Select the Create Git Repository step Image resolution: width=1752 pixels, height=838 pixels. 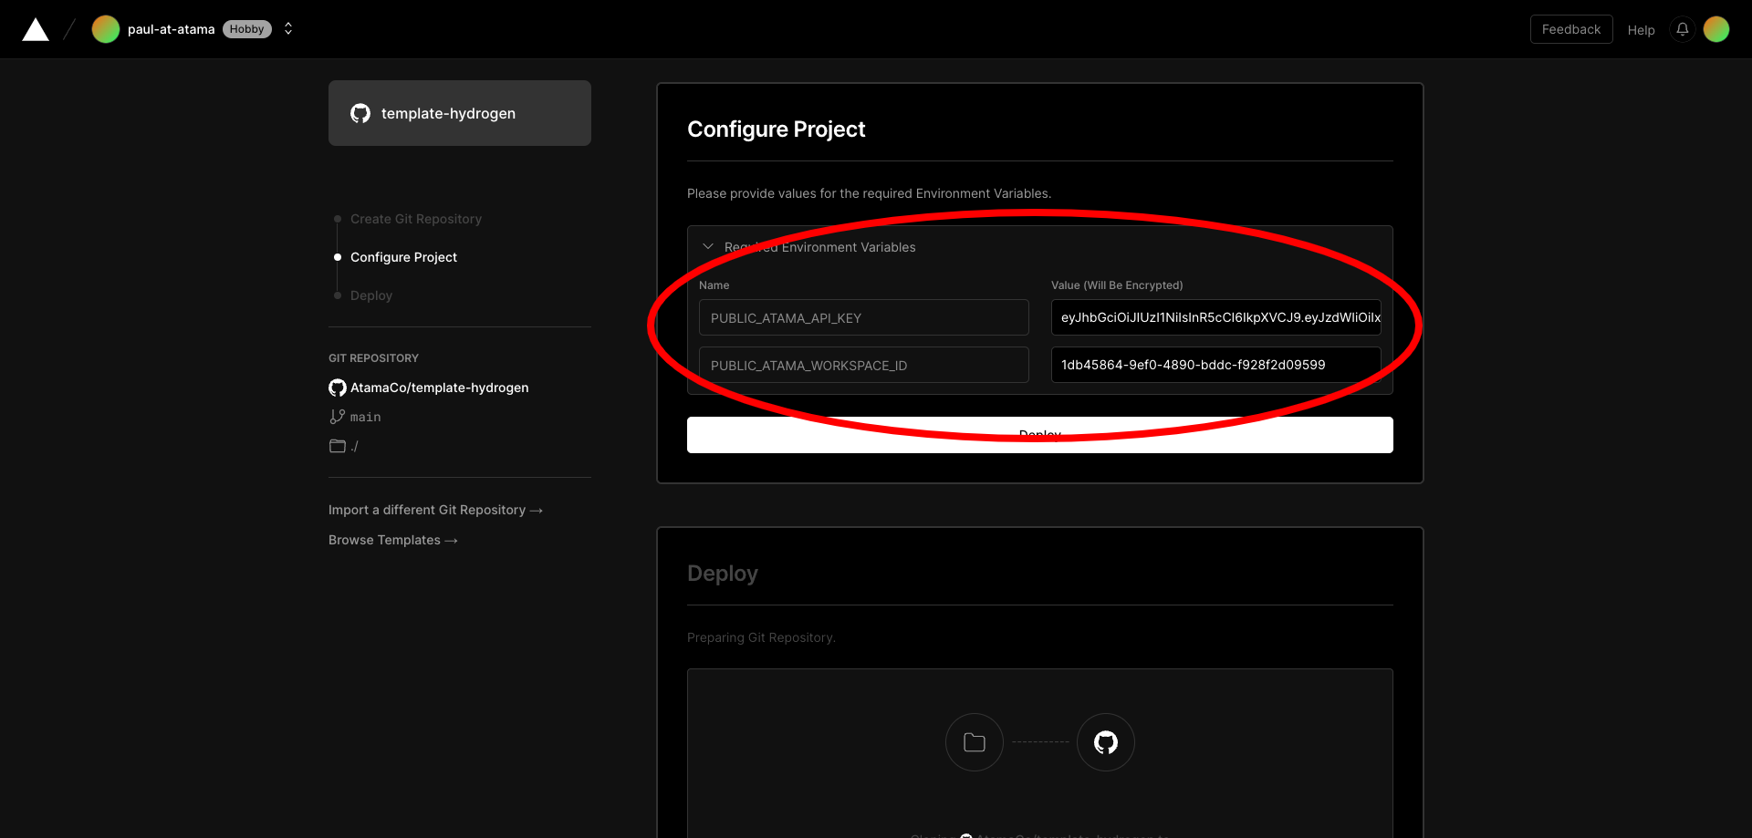click(x=416, y=219)
